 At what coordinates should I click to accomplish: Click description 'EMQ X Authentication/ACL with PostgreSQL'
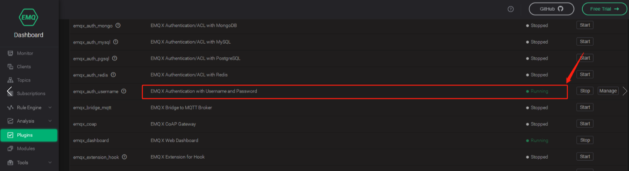pyautogui.click(x=196, y=59)
